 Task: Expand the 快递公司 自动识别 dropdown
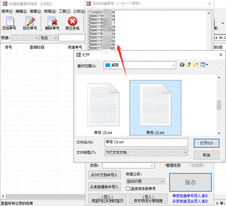[162, 181]
